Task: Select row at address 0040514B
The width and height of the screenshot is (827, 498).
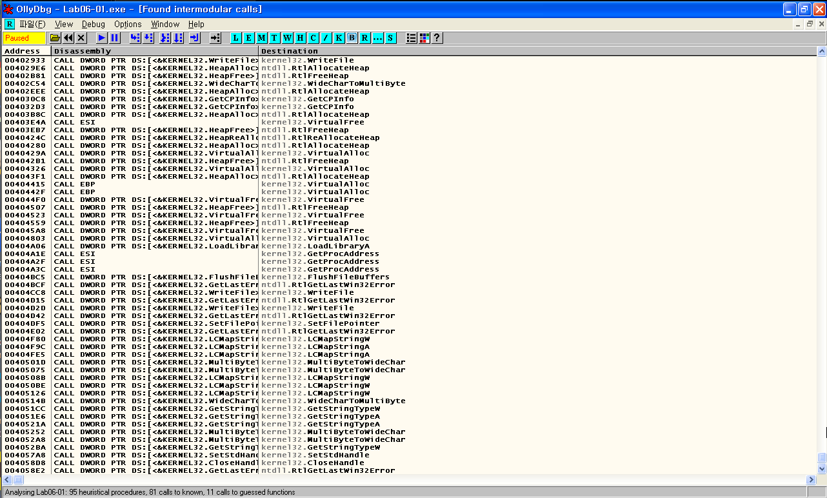Action: point(409,401)
